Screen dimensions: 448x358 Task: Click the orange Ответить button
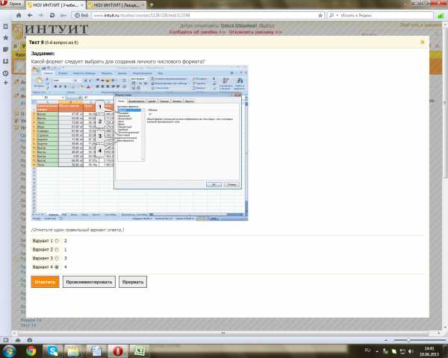[x=45, y=282]
